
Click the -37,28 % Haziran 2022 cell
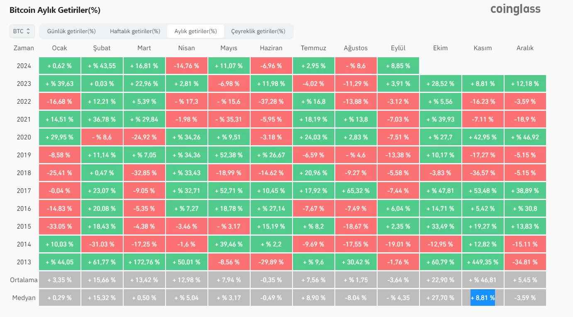tap(271, 102)
